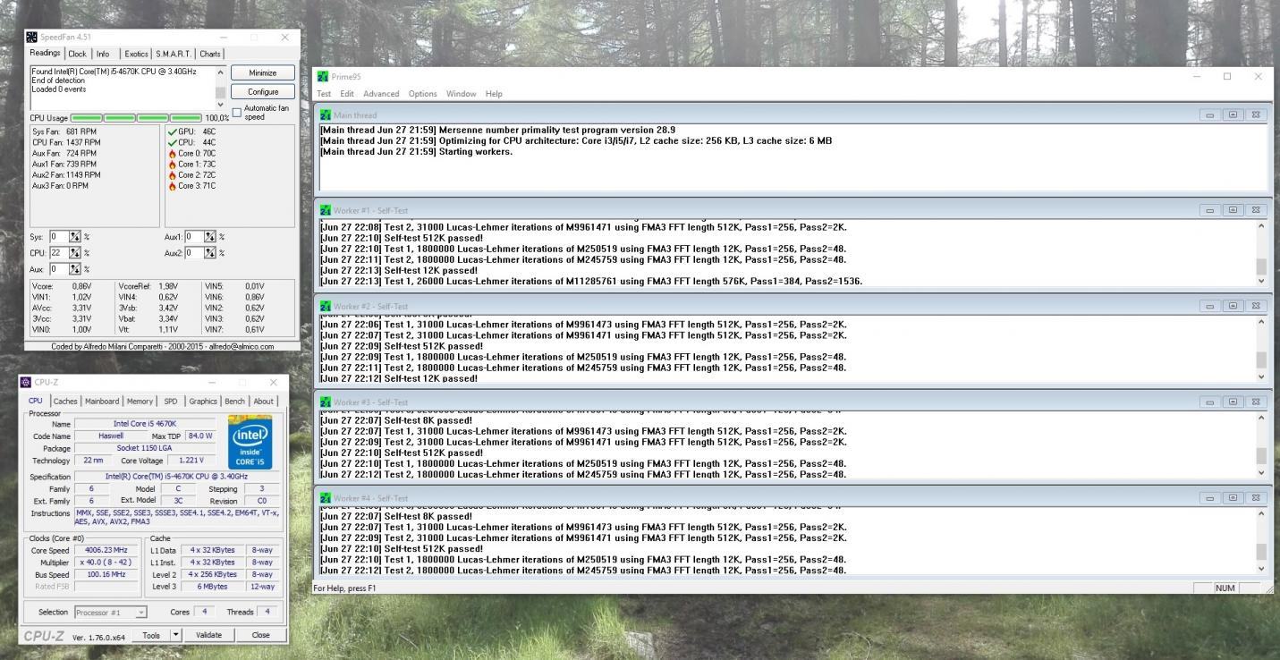Click the Aux fan speed spin arrows

click(x=75, y=269)
